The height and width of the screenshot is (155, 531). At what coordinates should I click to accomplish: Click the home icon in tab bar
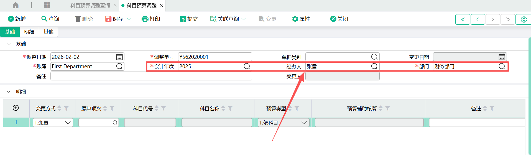16,5
